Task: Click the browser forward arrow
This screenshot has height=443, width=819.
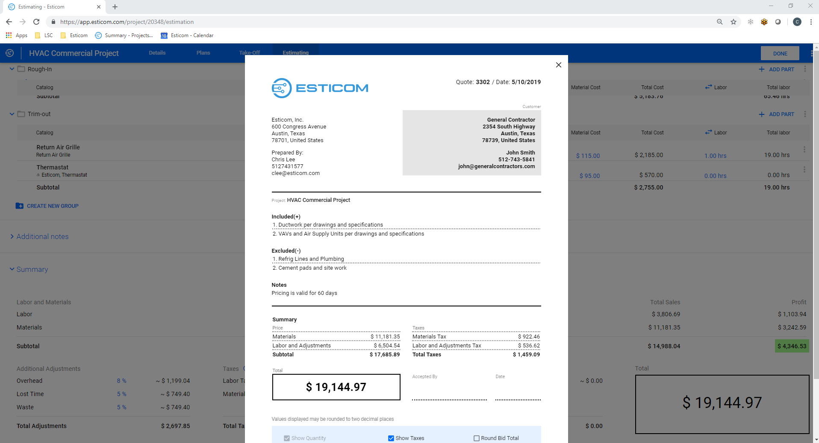Action: tap(23, 22)
